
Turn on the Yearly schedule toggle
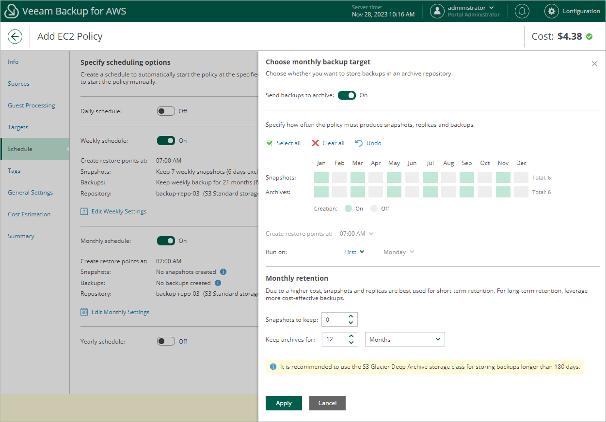[x=166, y=342]
